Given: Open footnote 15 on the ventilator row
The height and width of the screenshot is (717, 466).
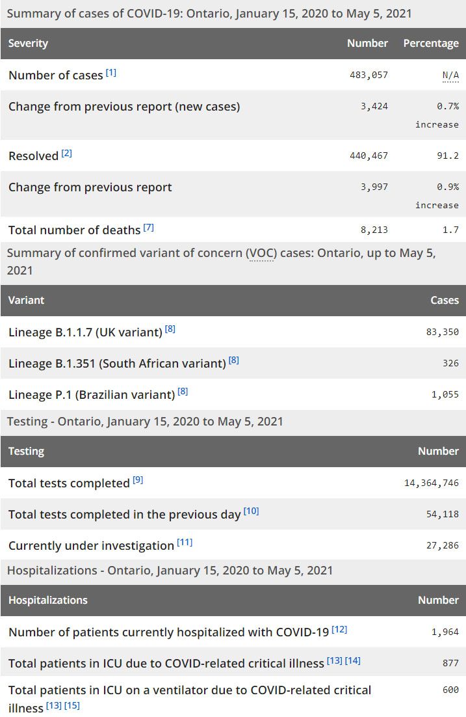Looking at the screenshot, I should point(72,705).
